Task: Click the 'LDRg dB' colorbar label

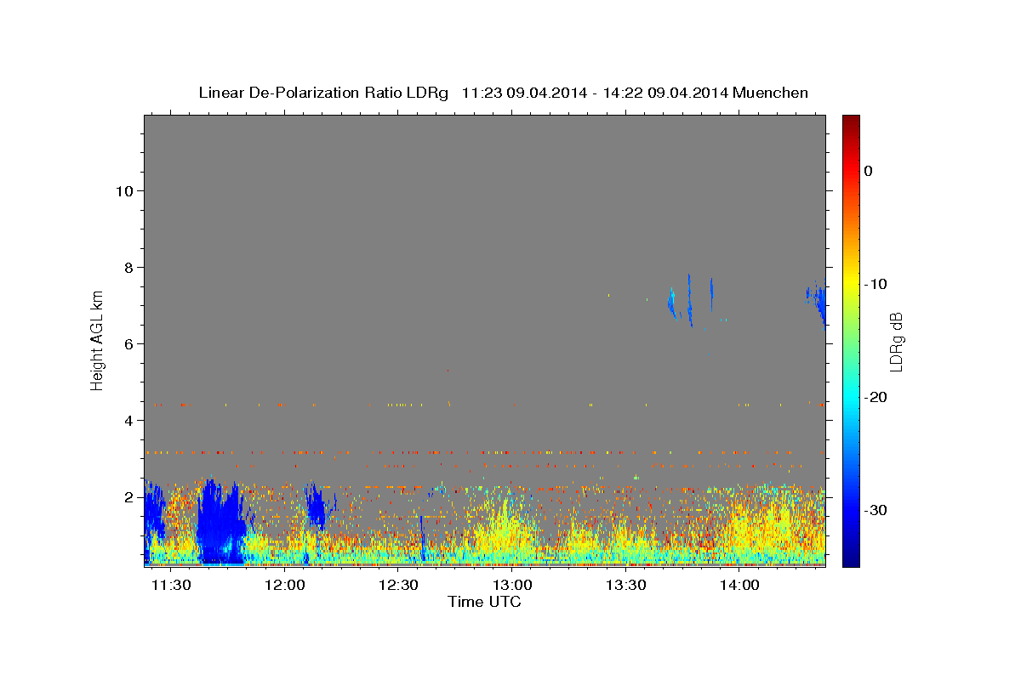Action: click(x=896, y=342)
